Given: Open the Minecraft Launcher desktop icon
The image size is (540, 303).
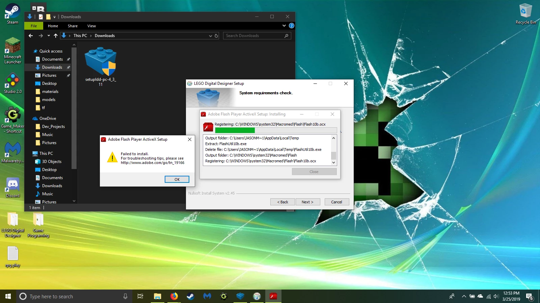Looking at the screenshot, I should (x=12, y=50).
